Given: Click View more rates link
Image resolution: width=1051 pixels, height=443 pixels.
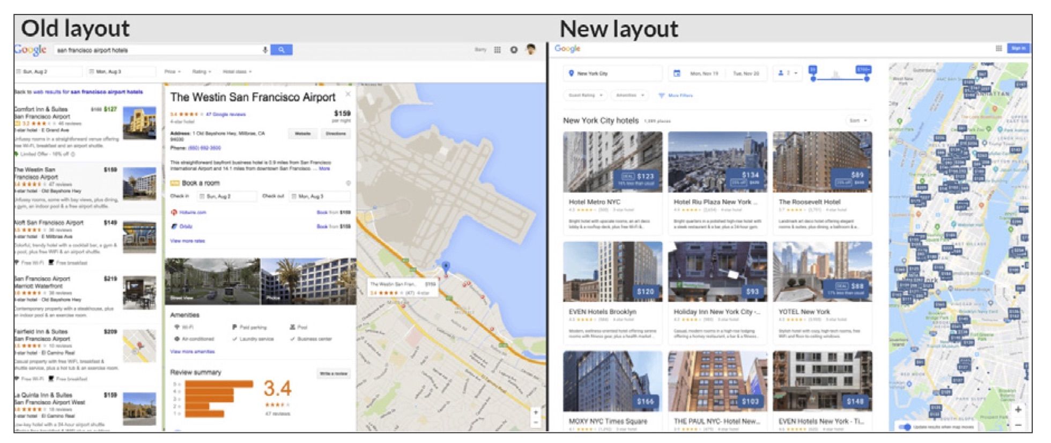Looking at the screenshot, I should click(187, 241).
